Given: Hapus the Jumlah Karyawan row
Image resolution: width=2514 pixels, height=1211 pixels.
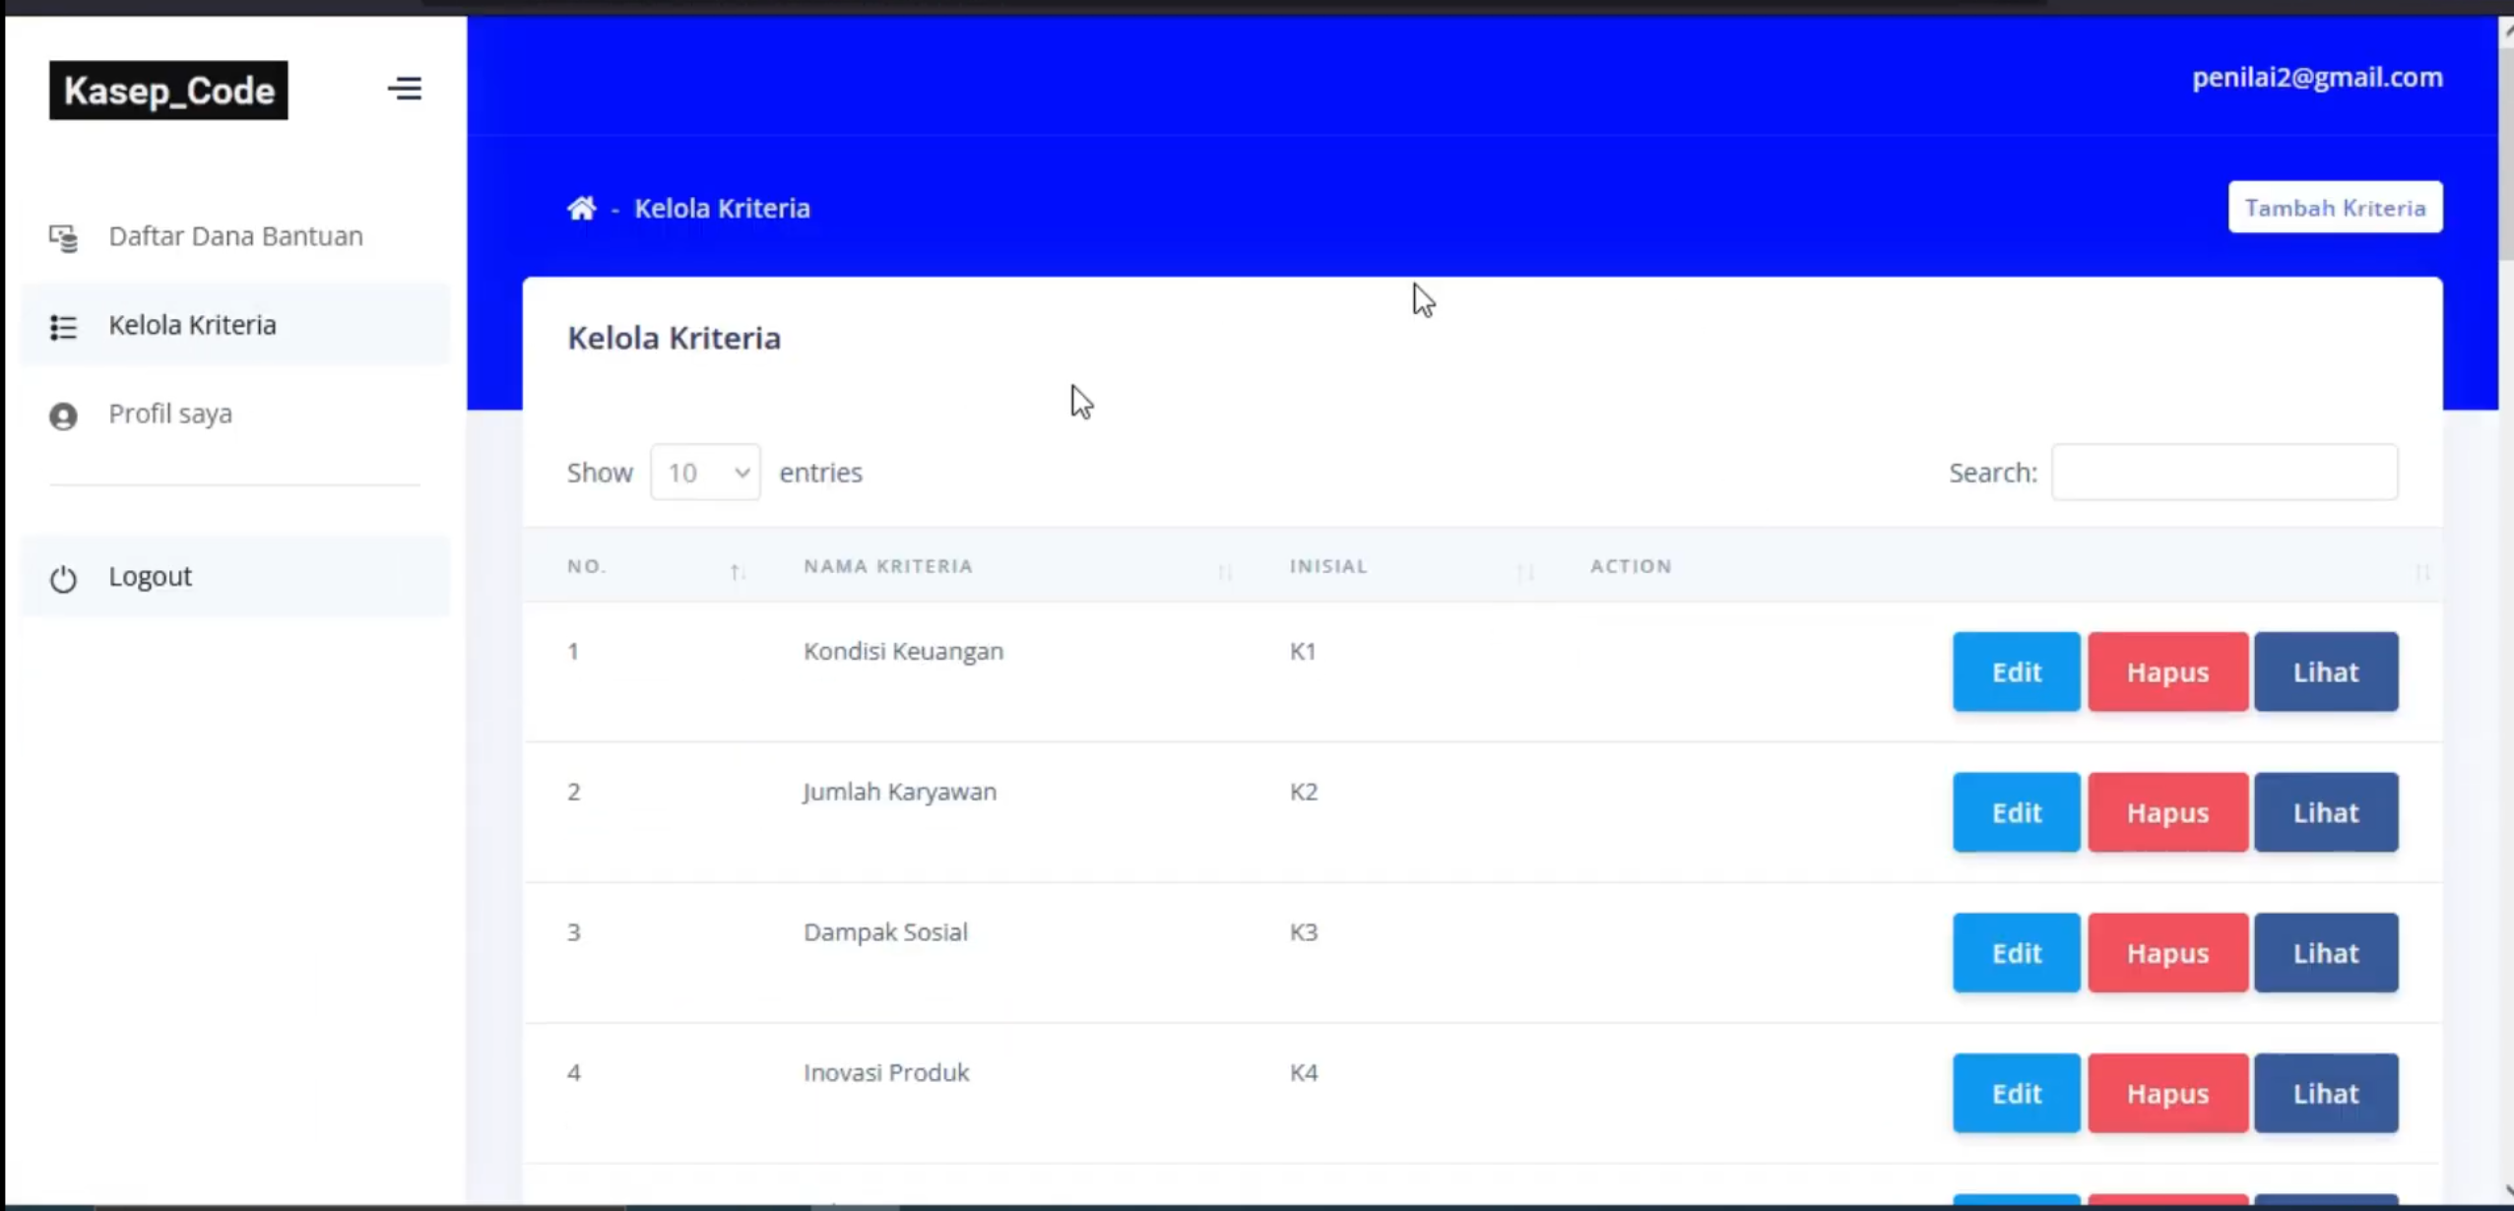Looking at the screenshot, I should click(x=2167, y=812).
